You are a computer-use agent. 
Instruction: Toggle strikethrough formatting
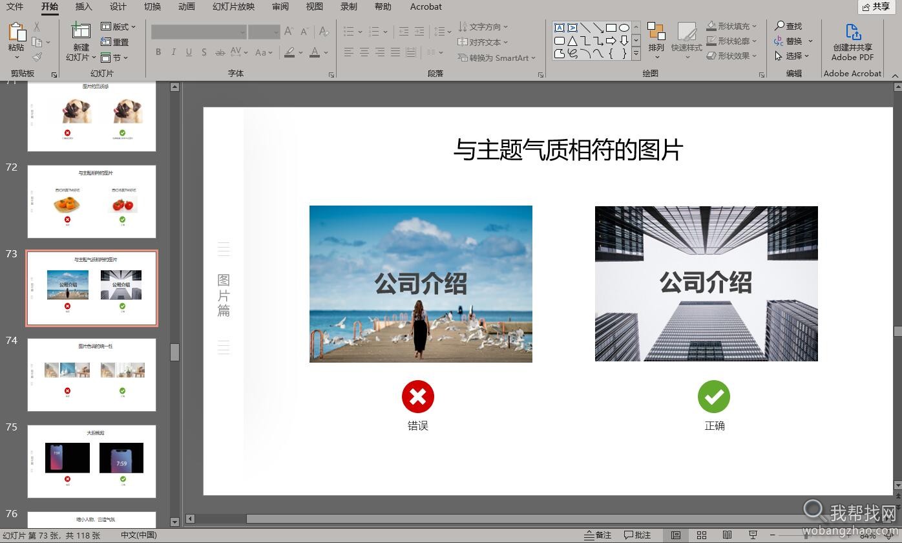coord(220,52)
